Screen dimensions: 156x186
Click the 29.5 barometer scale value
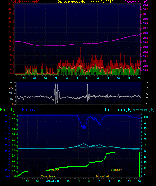145,38
